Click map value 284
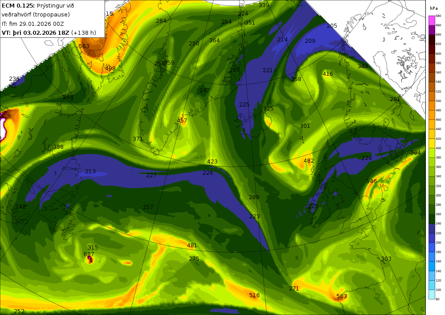Viewport: 445px width, 315px height. pos(161,21)
